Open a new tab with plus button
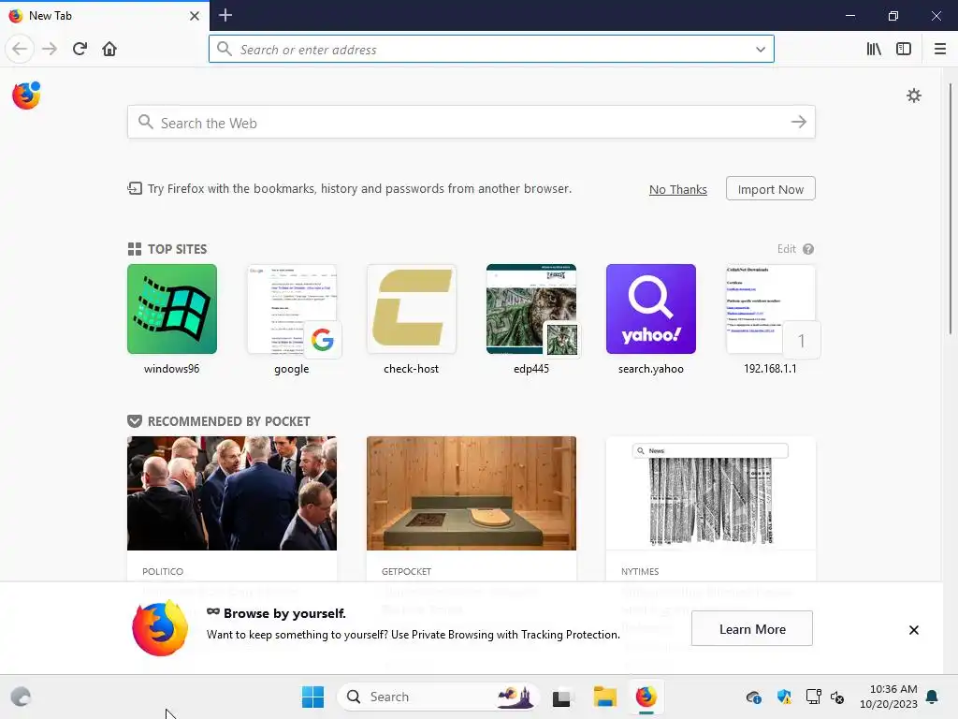 pyautogui.click(x=225, y=15)
